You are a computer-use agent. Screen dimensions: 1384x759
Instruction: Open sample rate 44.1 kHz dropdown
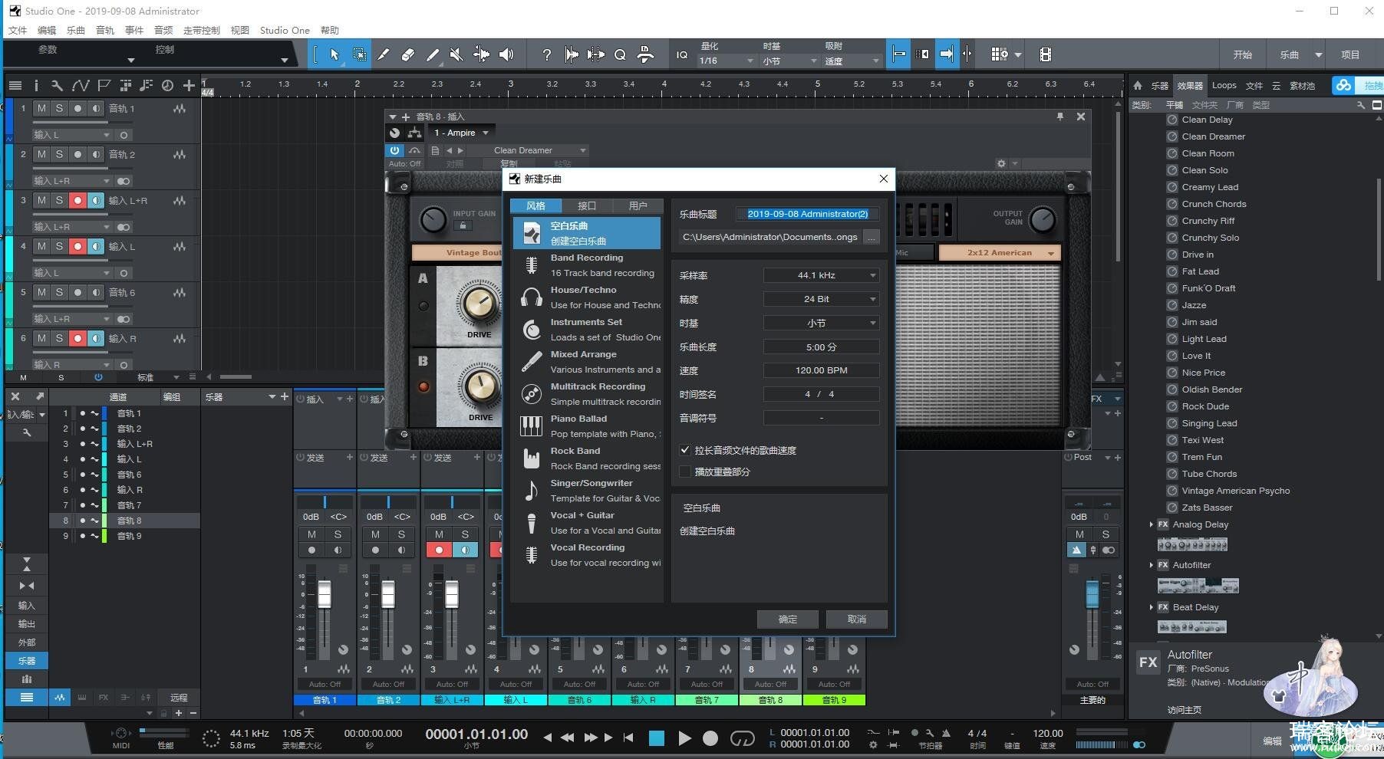821,275
